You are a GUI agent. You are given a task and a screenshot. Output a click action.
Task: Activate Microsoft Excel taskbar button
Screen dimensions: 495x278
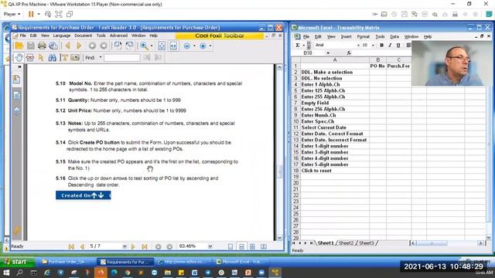[242, 262]
